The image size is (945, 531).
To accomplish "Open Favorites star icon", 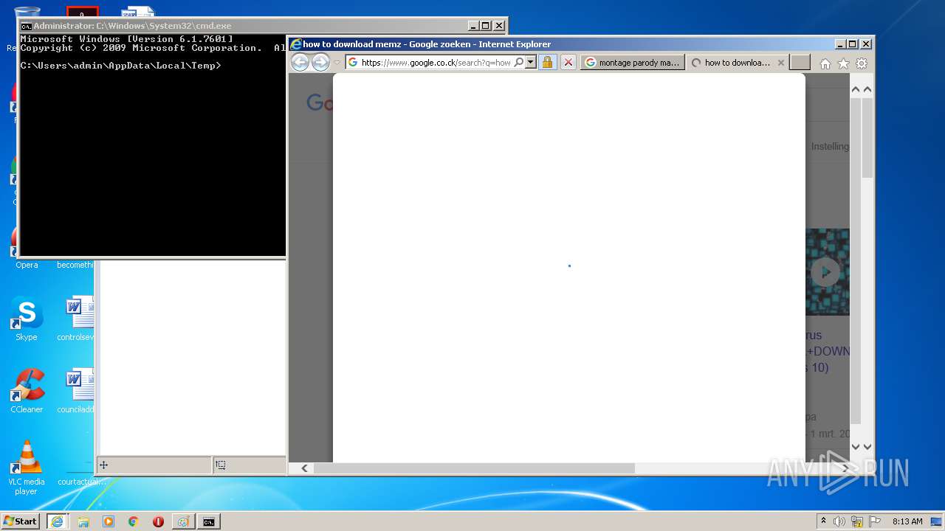I will tap(843, 63).
